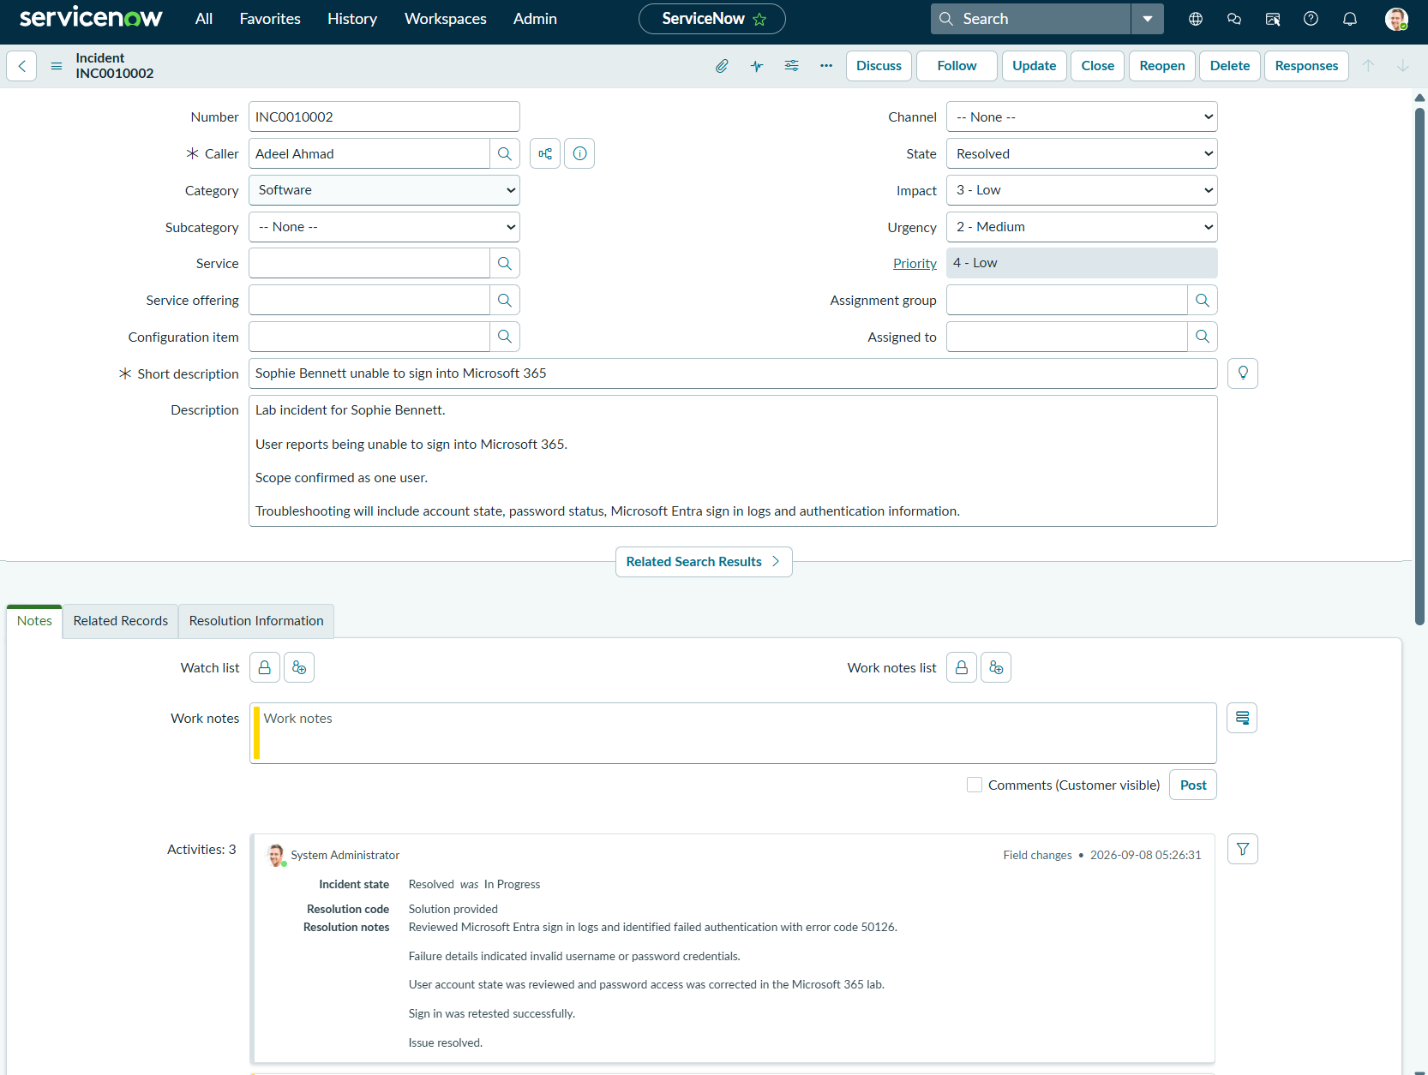Viewport: 1428px width, 1075px height.
Task: Open the attachments paperclip icon
Action: point(722,66)
